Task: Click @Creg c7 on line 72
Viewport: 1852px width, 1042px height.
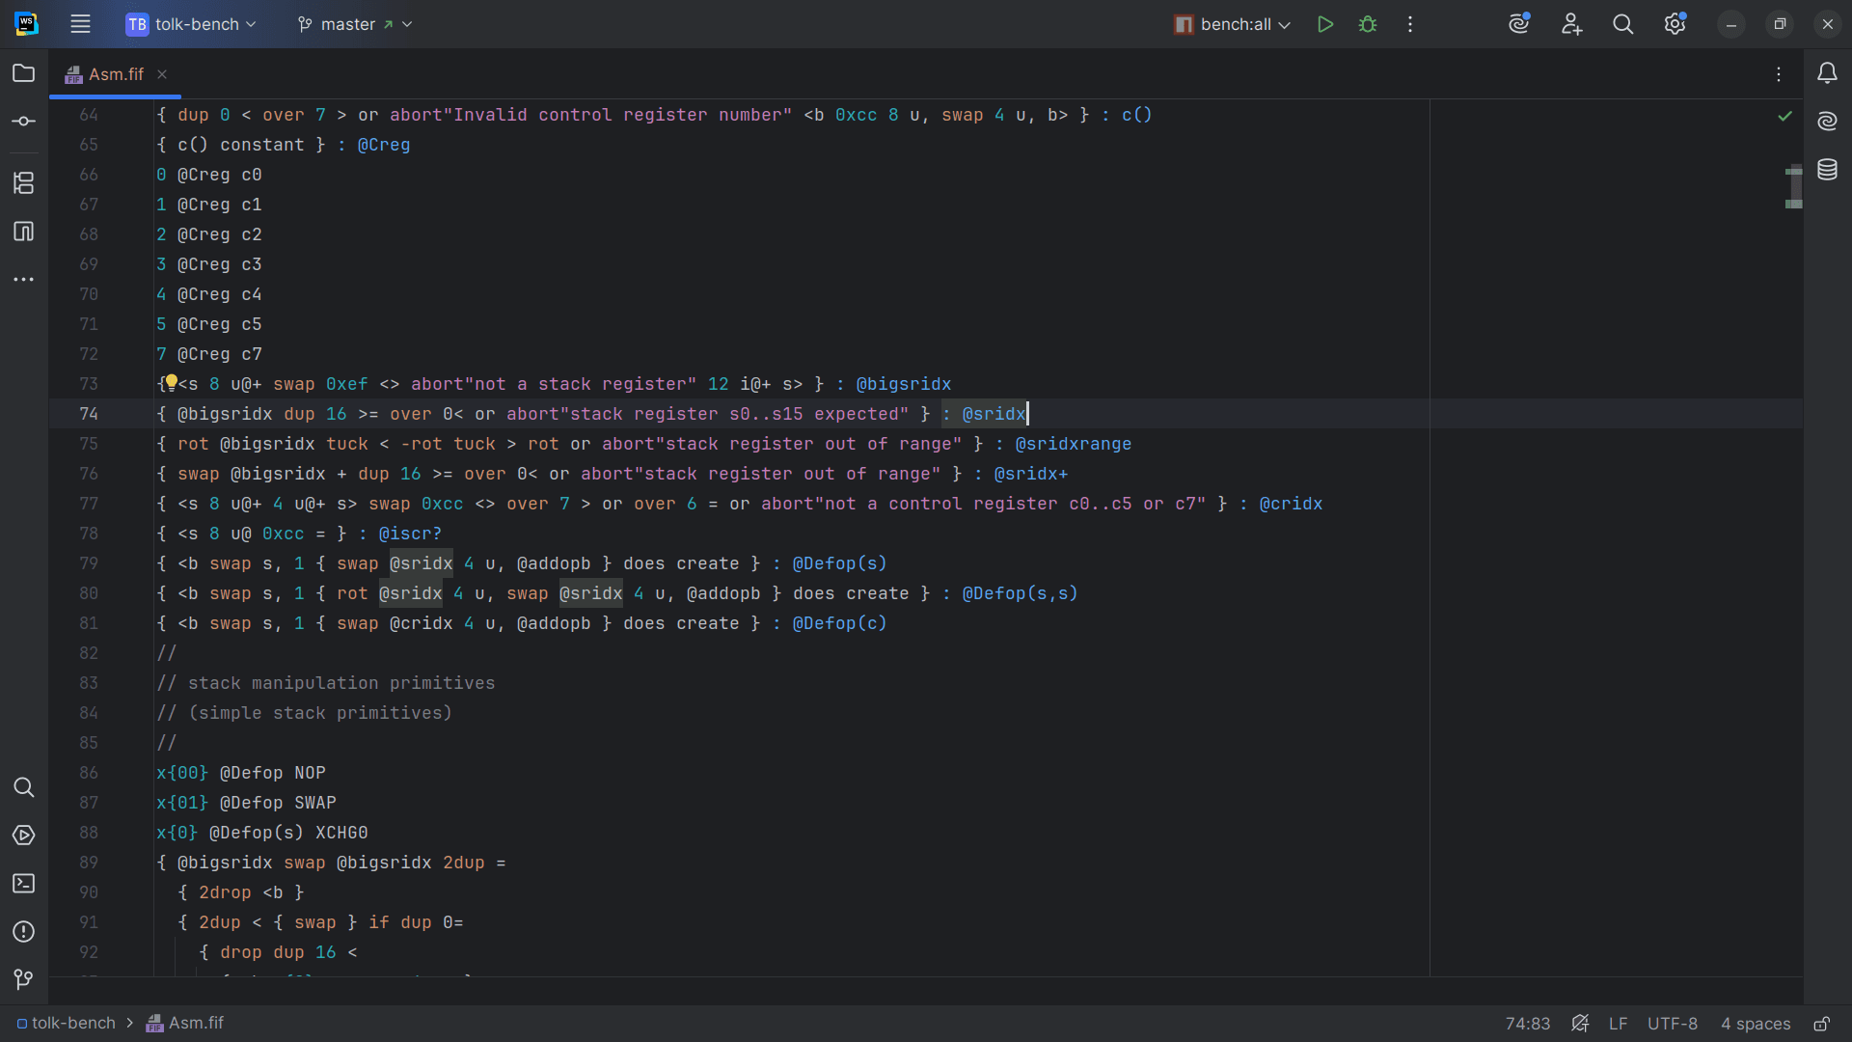Action: (x=219, y=354)
